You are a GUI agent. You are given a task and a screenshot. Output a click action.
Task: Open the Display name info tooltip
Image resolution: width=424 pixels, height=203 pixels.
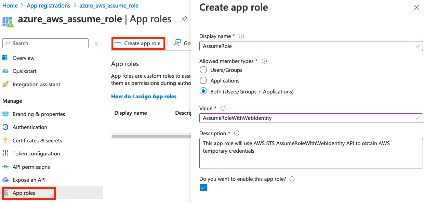coord(242,36)
